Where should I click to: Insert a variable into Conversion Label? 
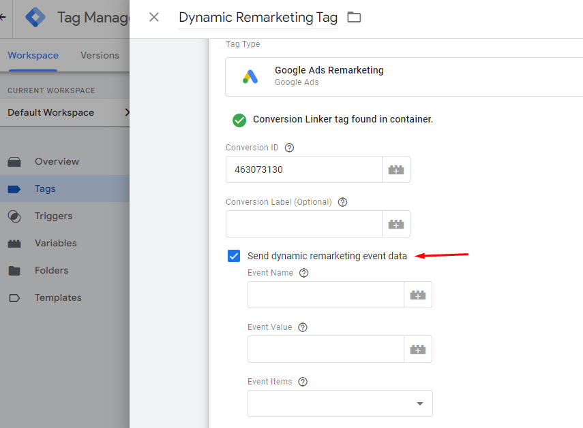tap(396, 224)
